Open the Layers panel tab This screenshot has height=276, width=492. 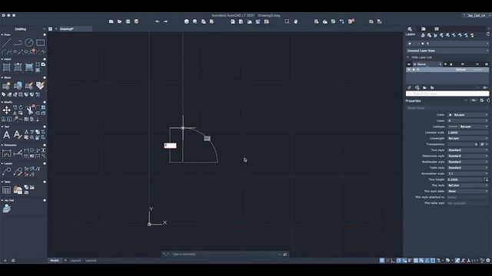[410, 29]
